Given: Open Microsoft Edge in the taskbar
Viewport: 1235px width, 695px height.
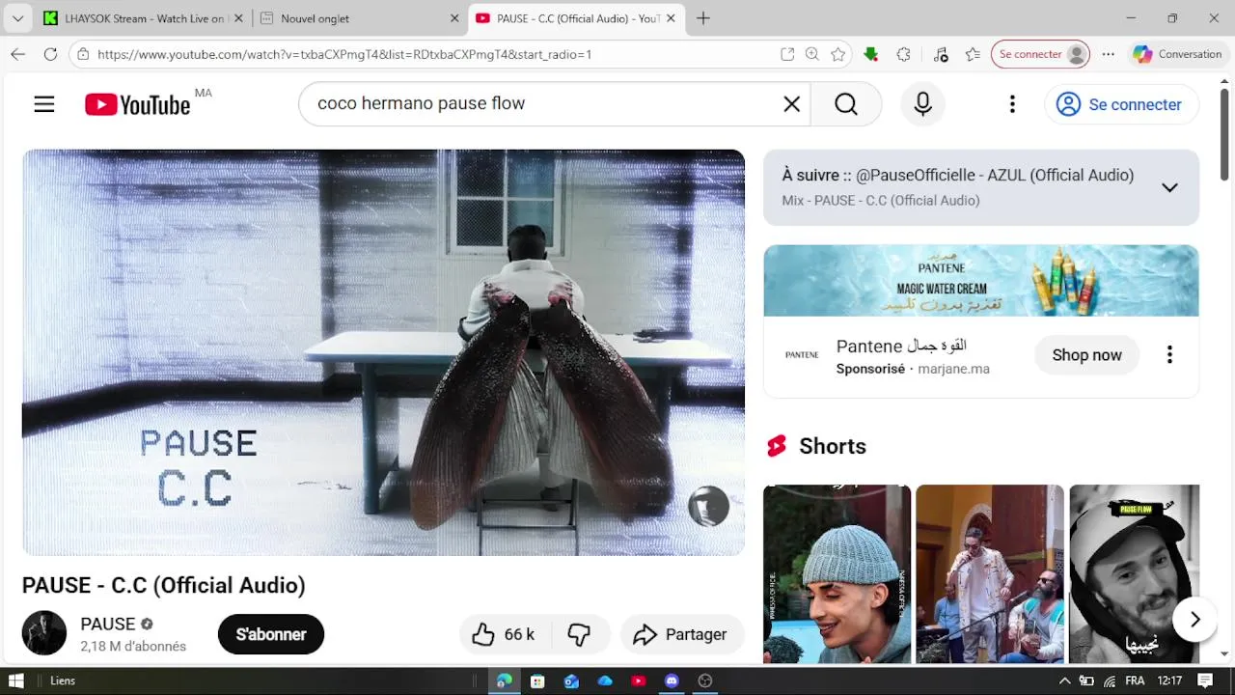Looking at the screenshot, I should [505, 681].
